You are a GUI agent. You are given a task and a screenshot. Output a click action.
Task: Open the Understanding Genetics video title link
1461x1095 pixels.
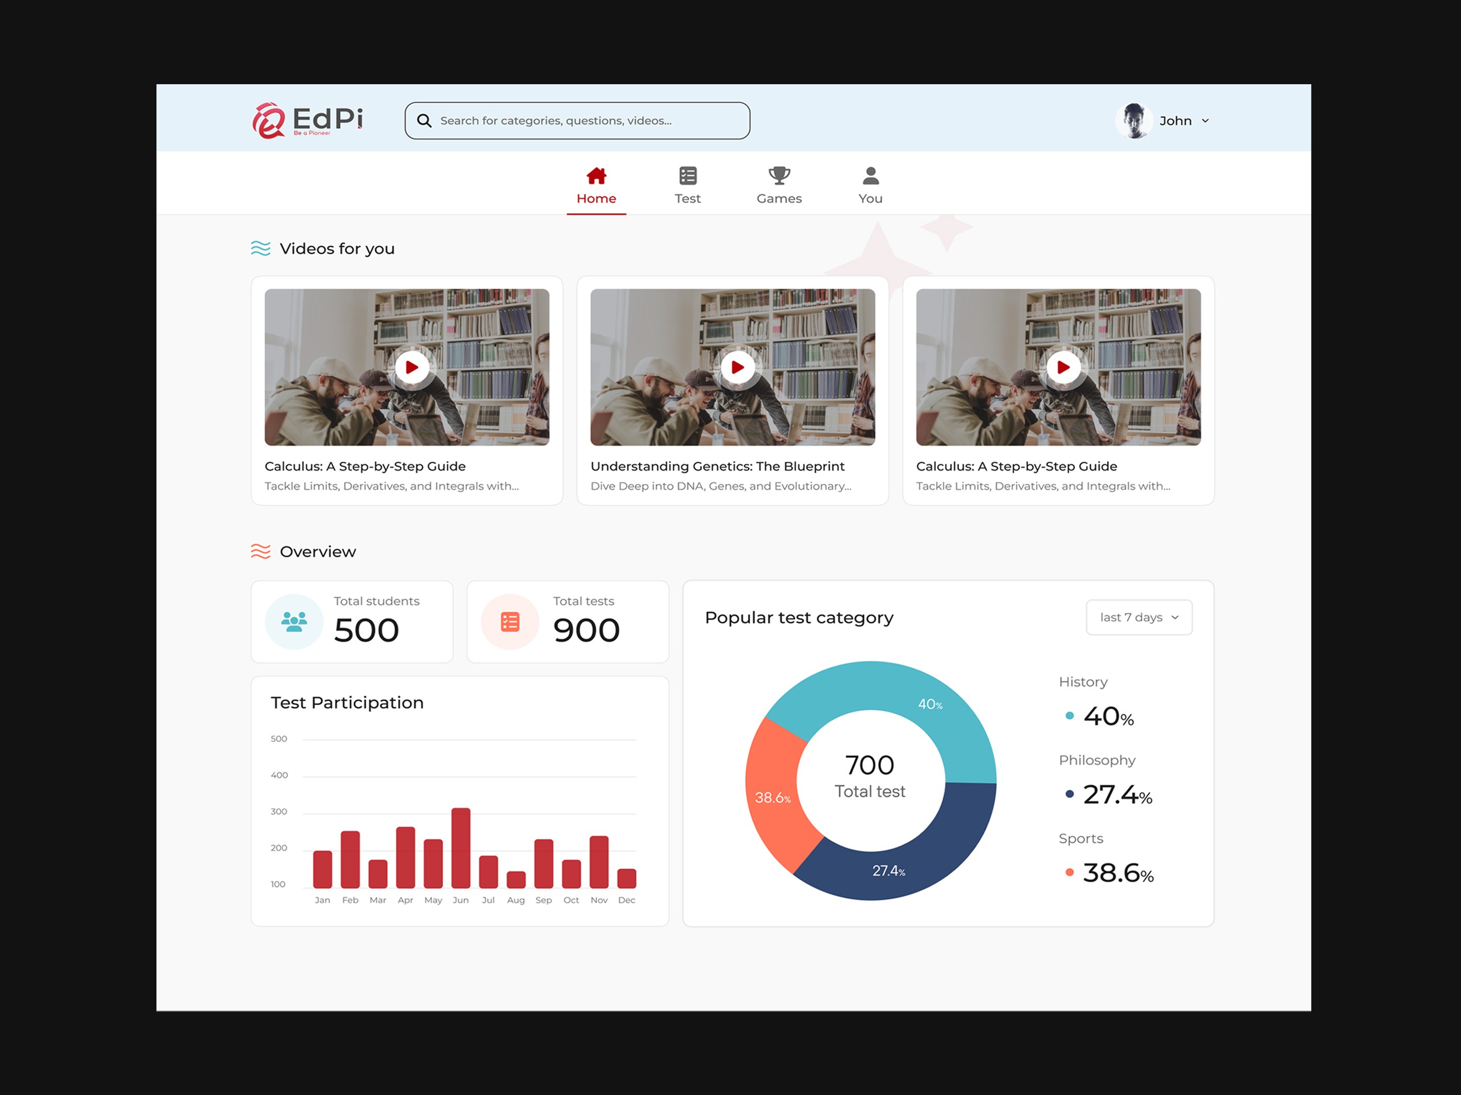tap(717, 465)
